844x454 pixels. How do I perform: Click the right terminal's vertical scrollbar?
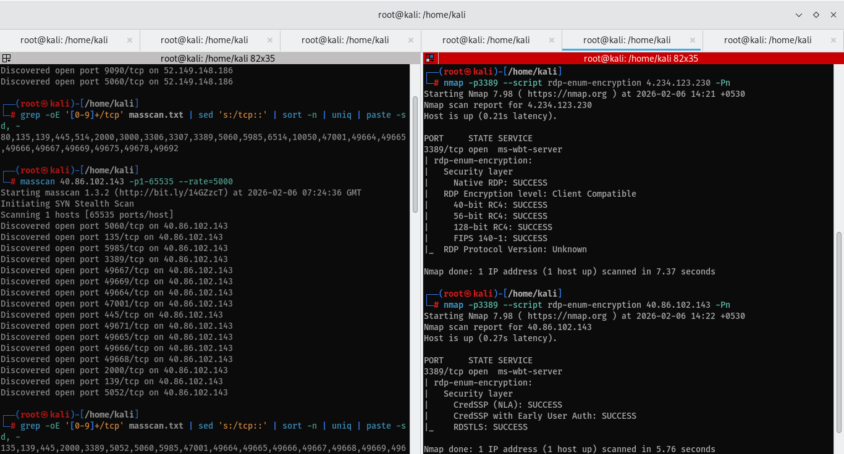coord(838,332)
